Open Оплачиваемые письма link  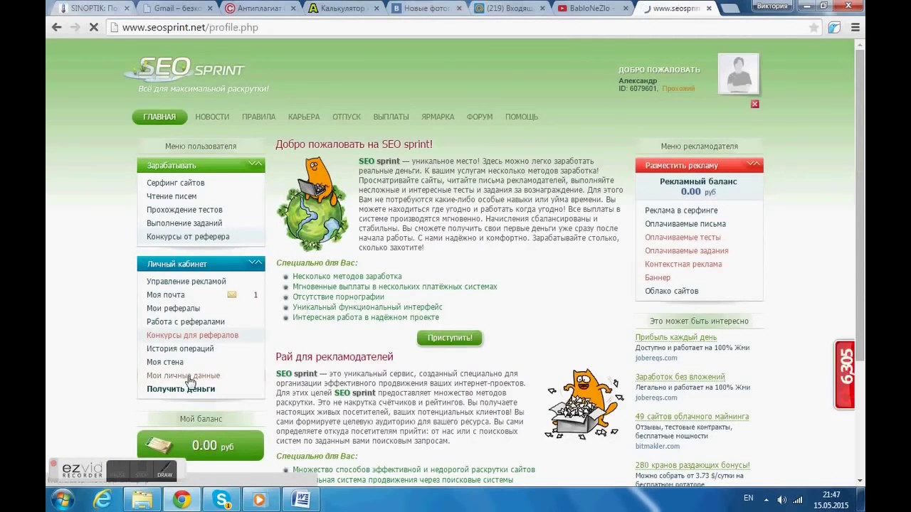click(685, 224)
